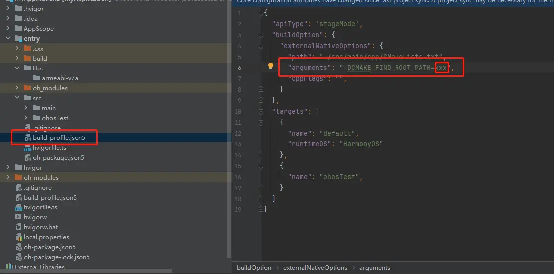Image resolution: width=554 pixels, height=274 pixels.
Task: Fold targets array at line 10
Action: (261, 111)
